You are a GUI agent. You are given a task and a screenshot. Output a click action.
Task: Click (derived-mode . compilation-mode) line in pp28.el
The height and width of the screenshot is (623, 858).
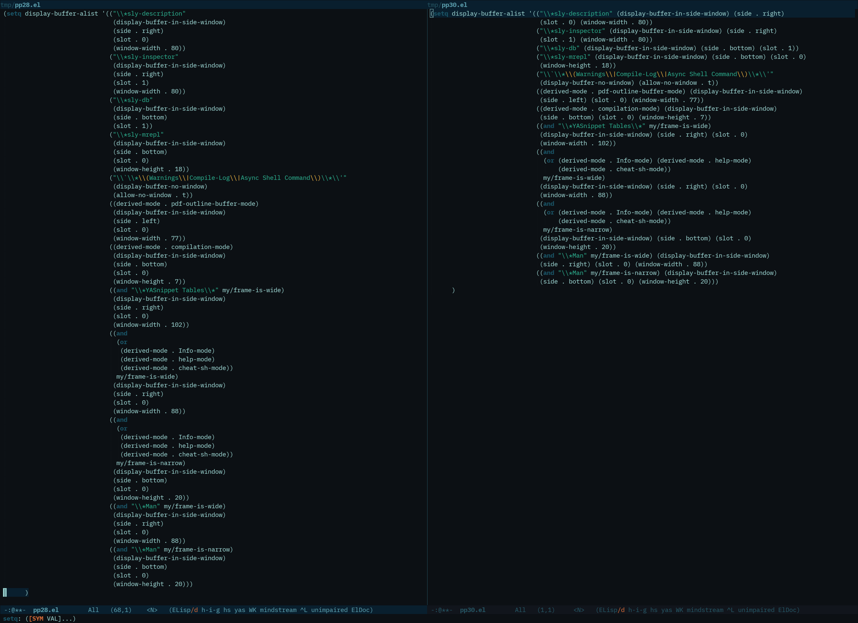tap(171, 247)
